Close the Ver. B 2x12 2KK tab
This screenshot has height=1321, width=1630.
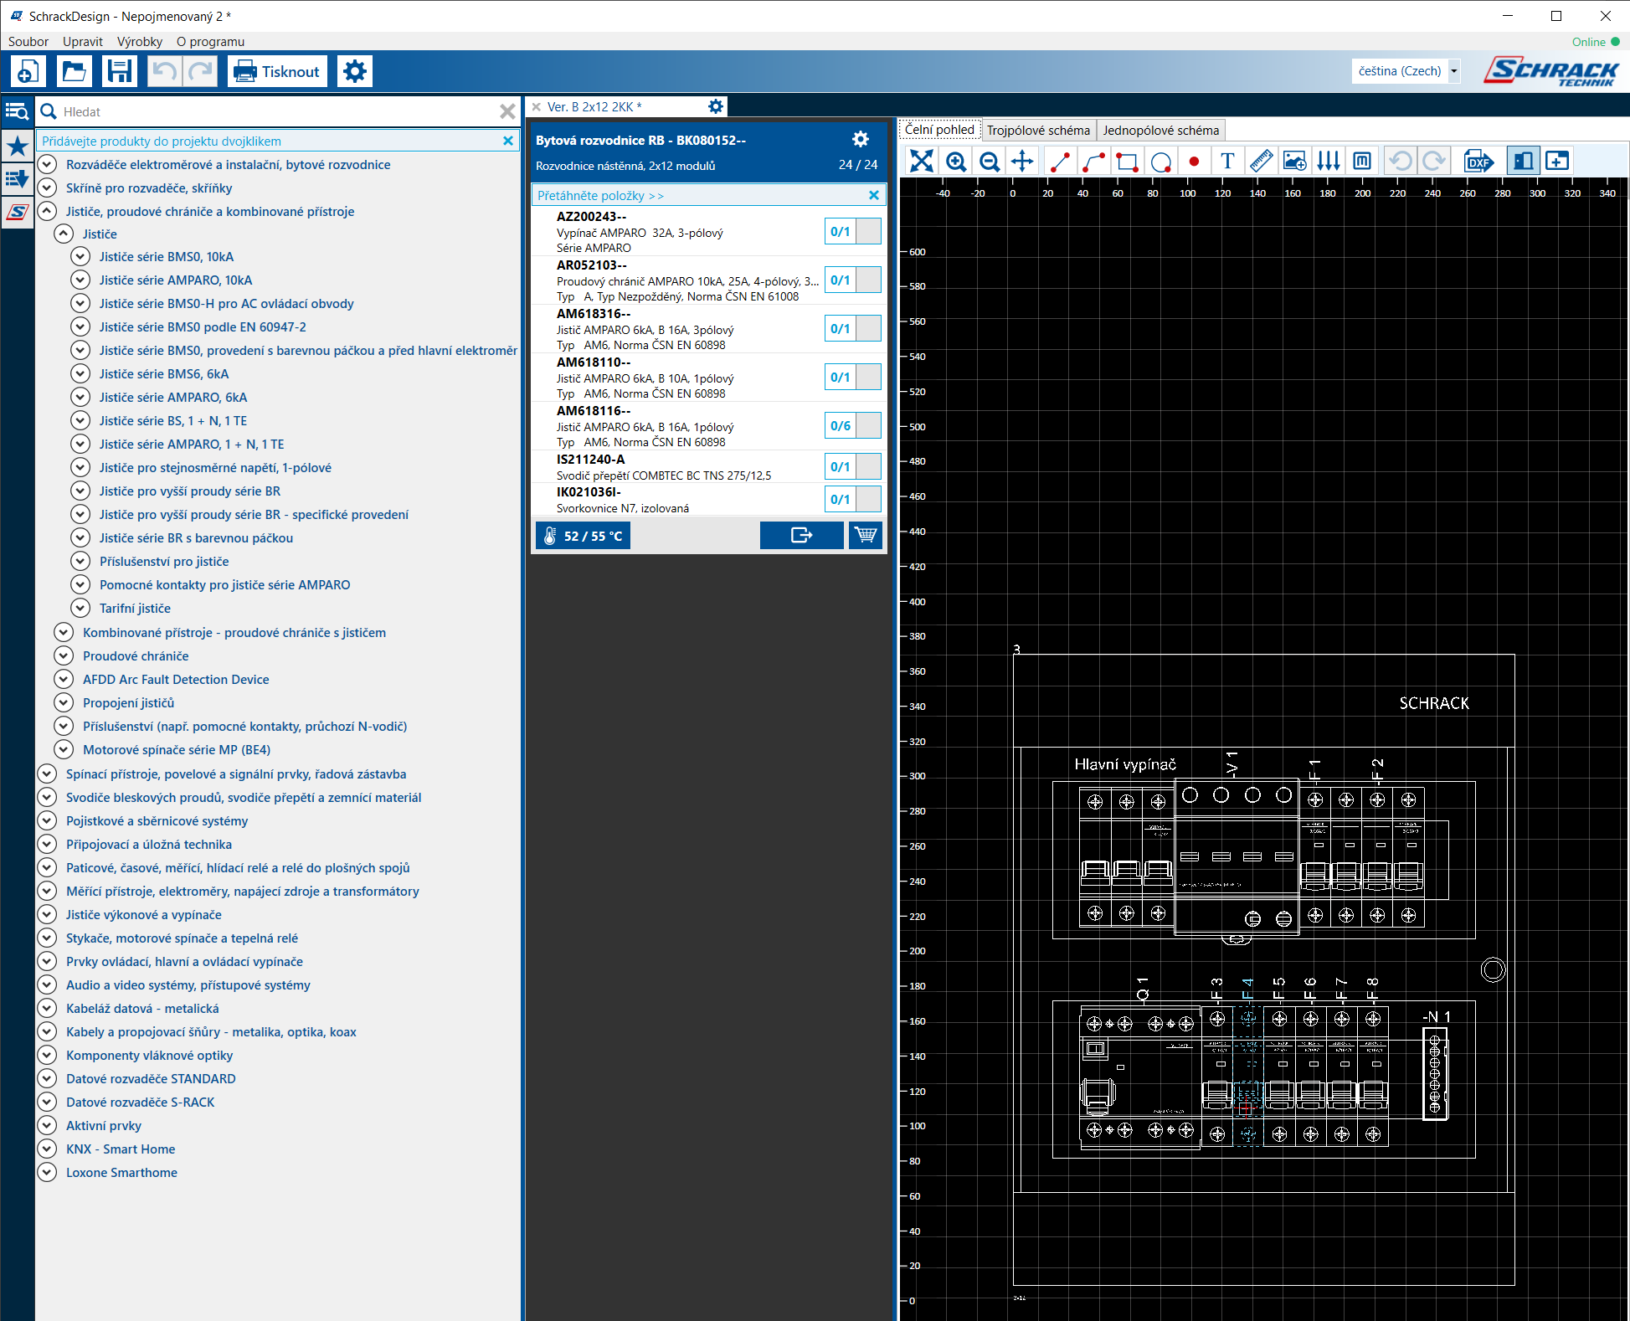[x=537, y=107]
